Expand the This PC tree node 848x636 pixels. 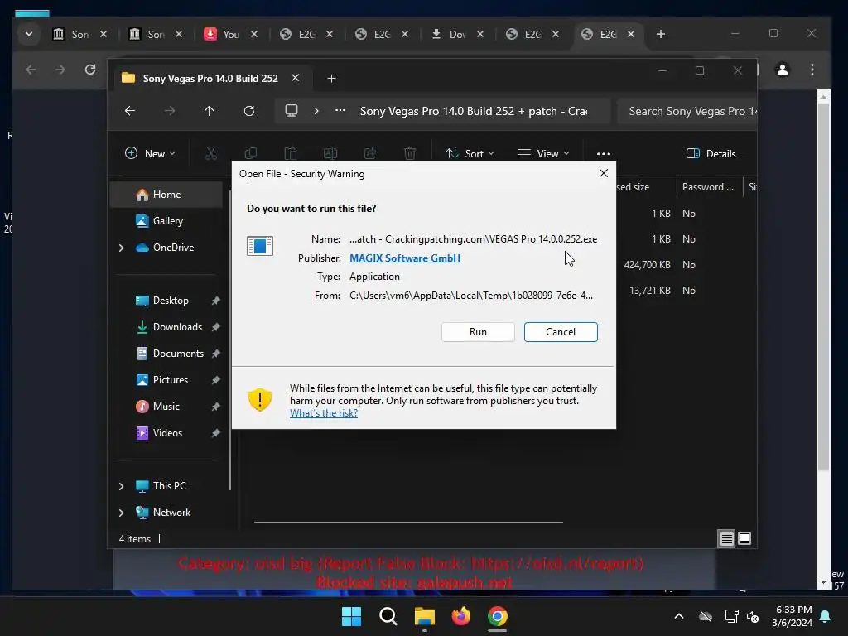click(x=121, y=486)
